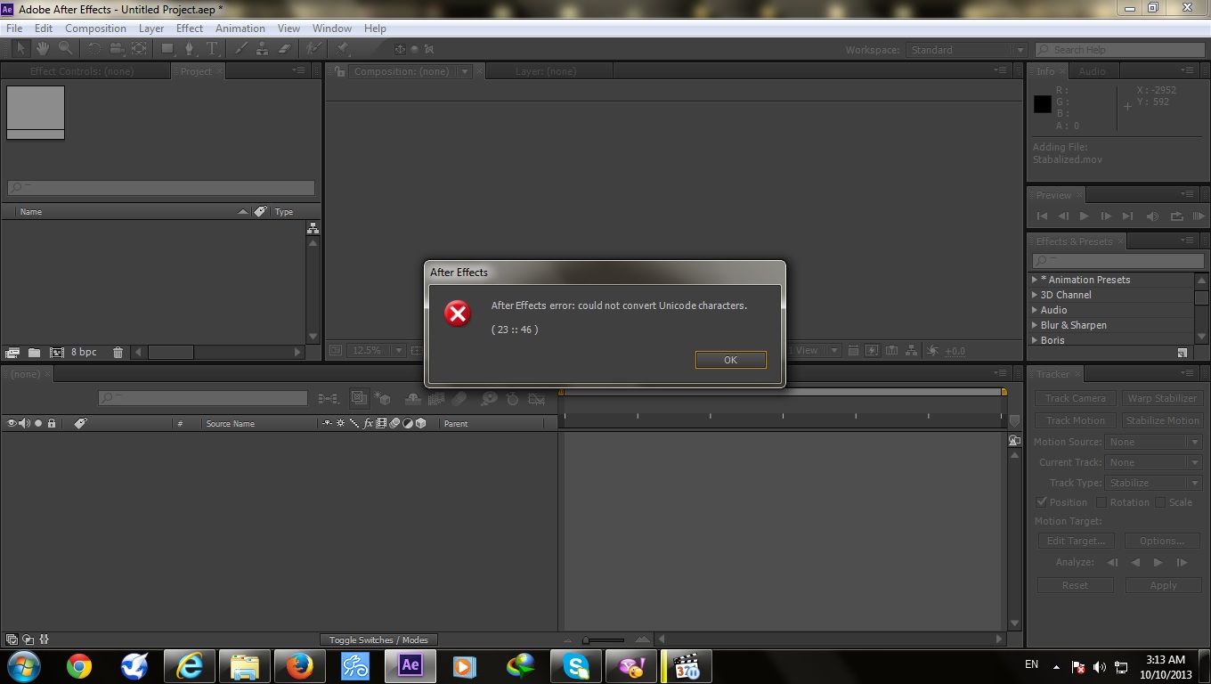Select the Brush tool
The width and height of the screenshot is (1211, 684).
(240, 49)
